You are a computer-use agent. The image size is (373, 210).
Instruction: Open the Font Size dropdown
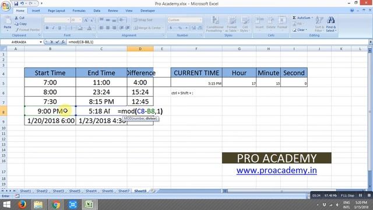point(80,20)
